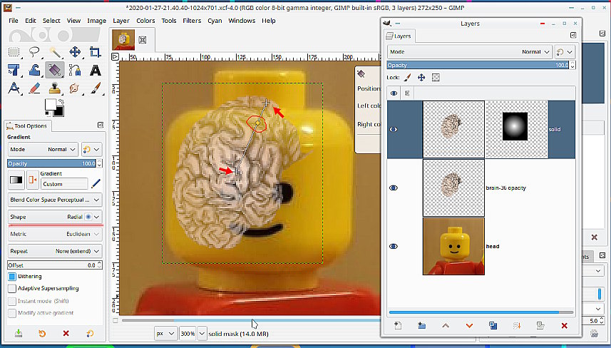Duplicate layer using Layers panel button
Screen dimensions: 611x348
click(493, 326)
